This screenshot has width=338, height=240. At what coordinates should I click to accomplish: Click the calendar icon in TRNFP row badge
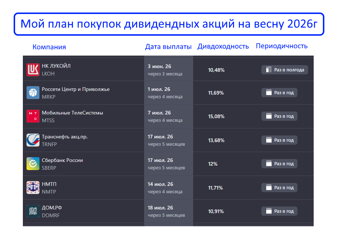[x=269, y=140]
